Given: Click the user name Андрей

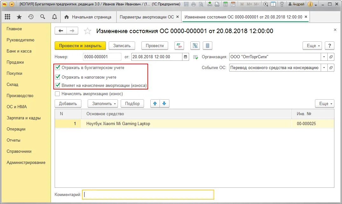Looking at the screenshot, I should point(297,4).
